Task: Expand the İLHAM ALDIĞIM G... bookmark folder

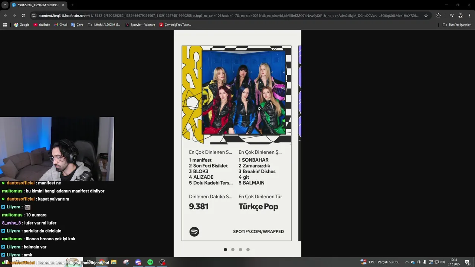Action: (104, 25)
